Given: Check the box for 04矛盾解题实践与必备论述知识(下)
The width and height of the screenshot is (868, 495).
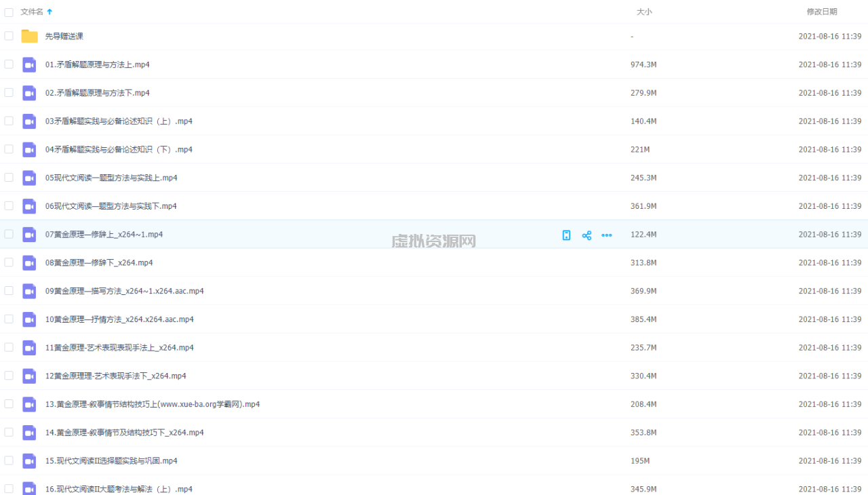Looking at the screenshot, I should click(9, 149).
